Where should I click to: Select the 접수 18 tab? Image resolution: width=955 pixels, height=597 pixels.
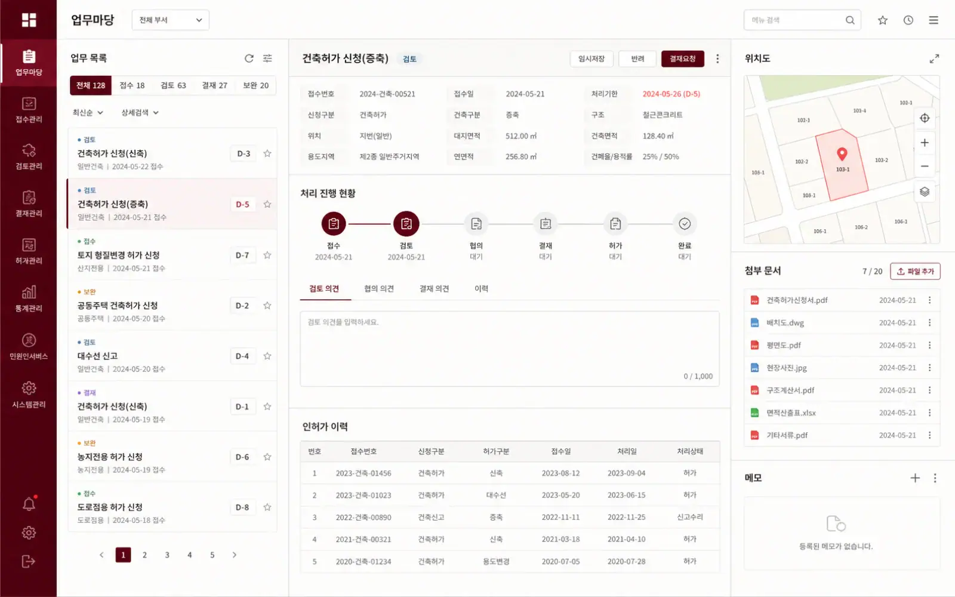click(132, 85)
